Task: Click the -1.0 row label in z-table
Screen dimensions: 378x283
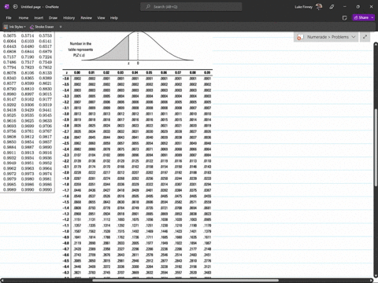Action: [66, 231]
